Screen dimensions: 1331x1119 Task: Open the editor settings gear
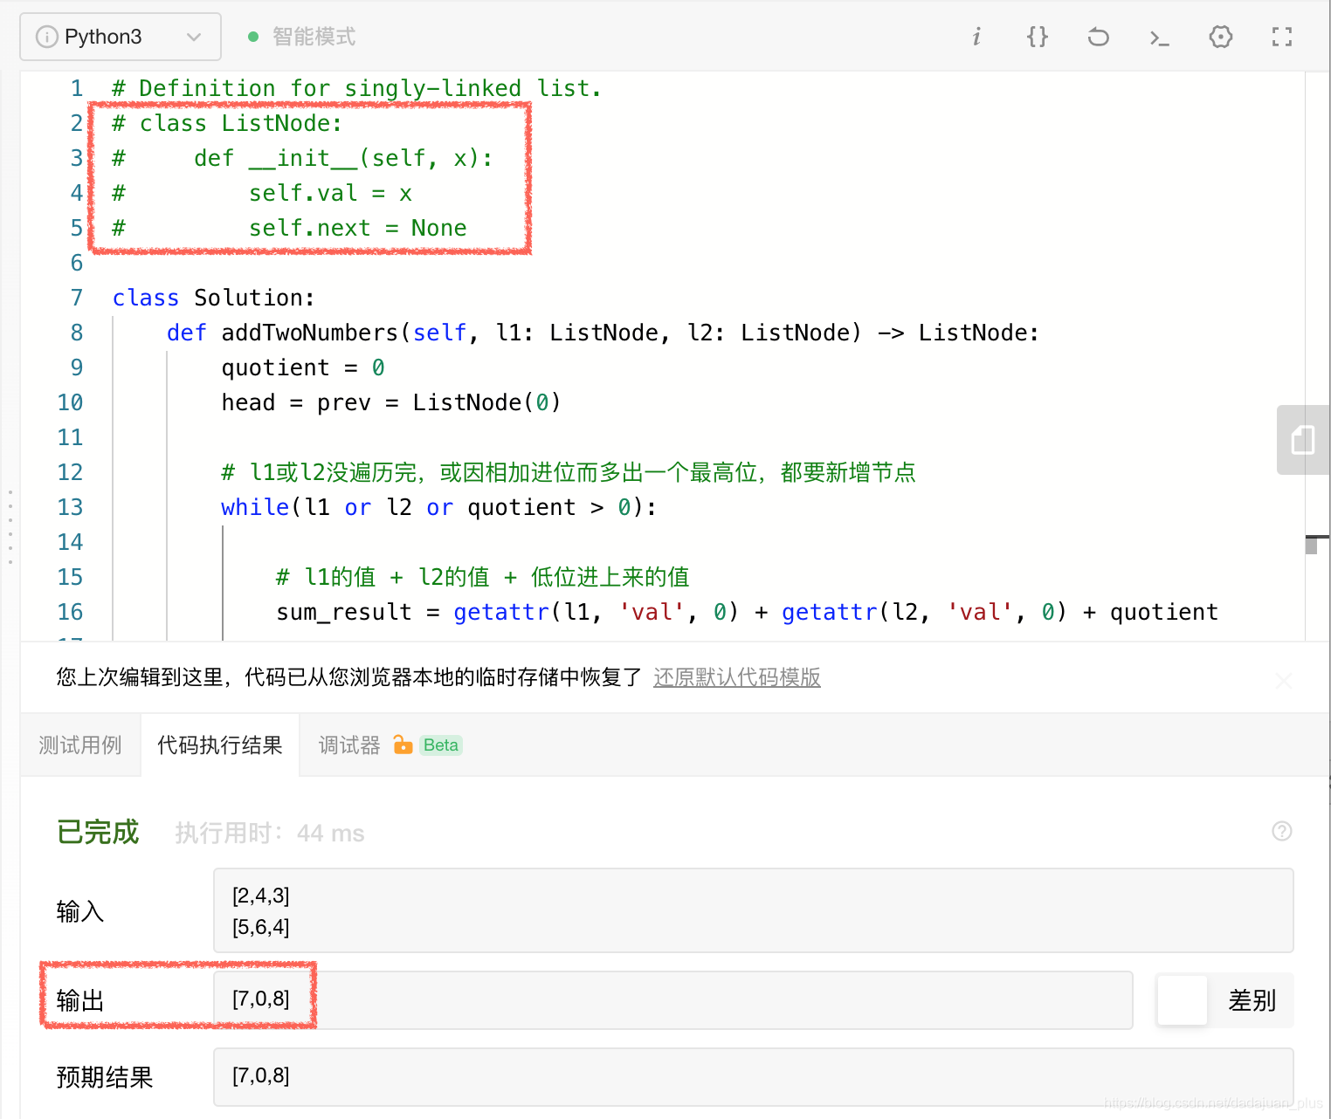(1220, 37)
